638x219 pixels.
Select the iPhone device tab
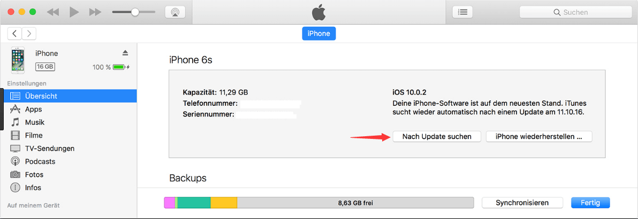(318, 33)
